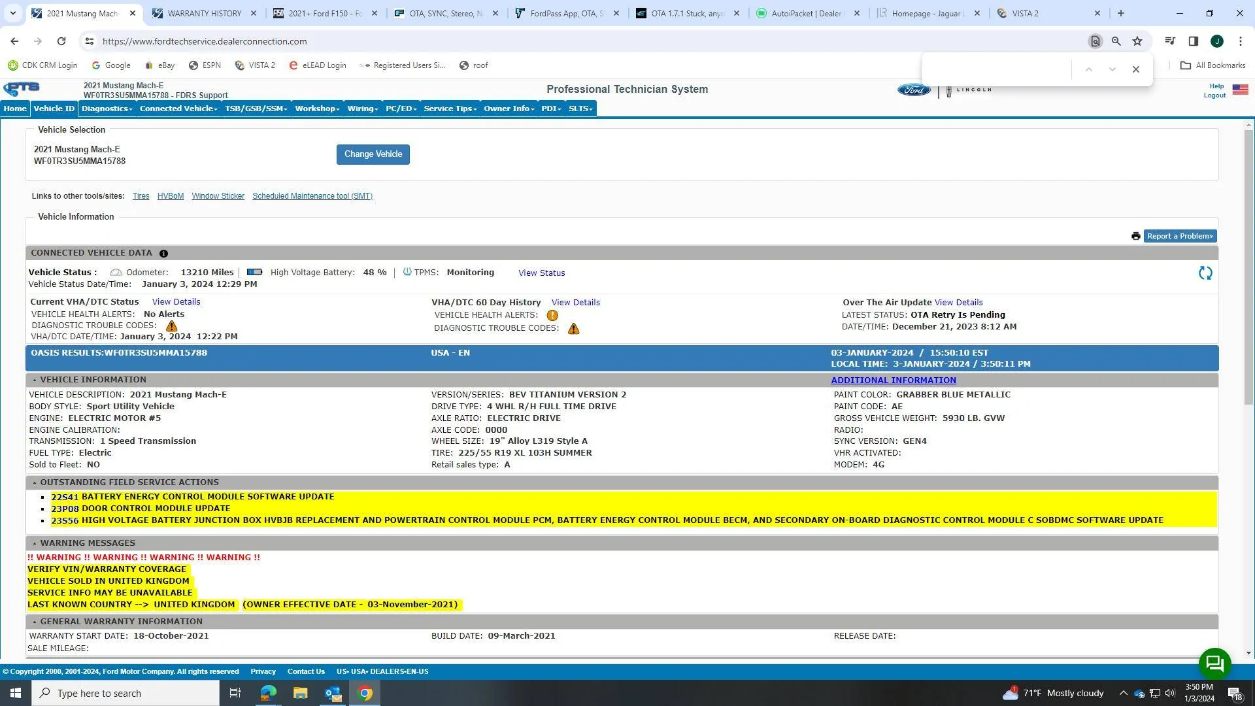The height and width of the screenshot is (706, 1255).
Task: Collapse Outstanding Field Service Actions section
Action: [x=35, y=483]
